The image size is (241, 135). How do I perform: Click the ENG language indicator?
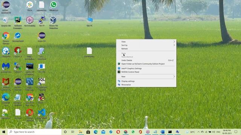point(218,132)
